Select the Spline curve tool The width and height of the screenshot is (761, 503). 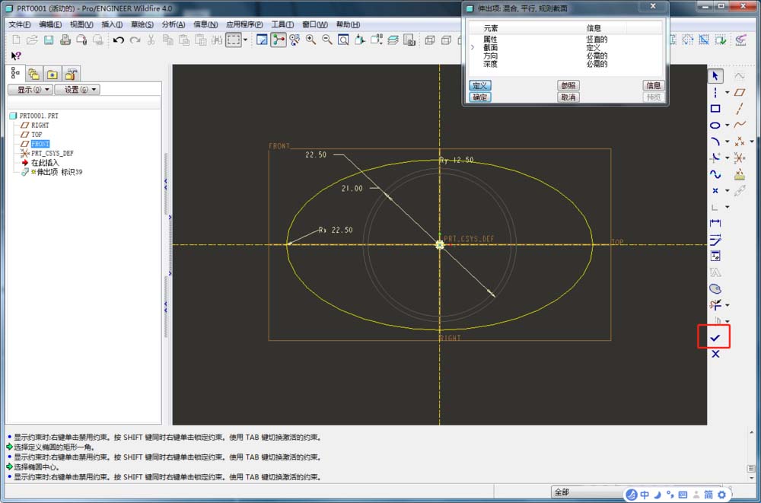tap(715, 174)
